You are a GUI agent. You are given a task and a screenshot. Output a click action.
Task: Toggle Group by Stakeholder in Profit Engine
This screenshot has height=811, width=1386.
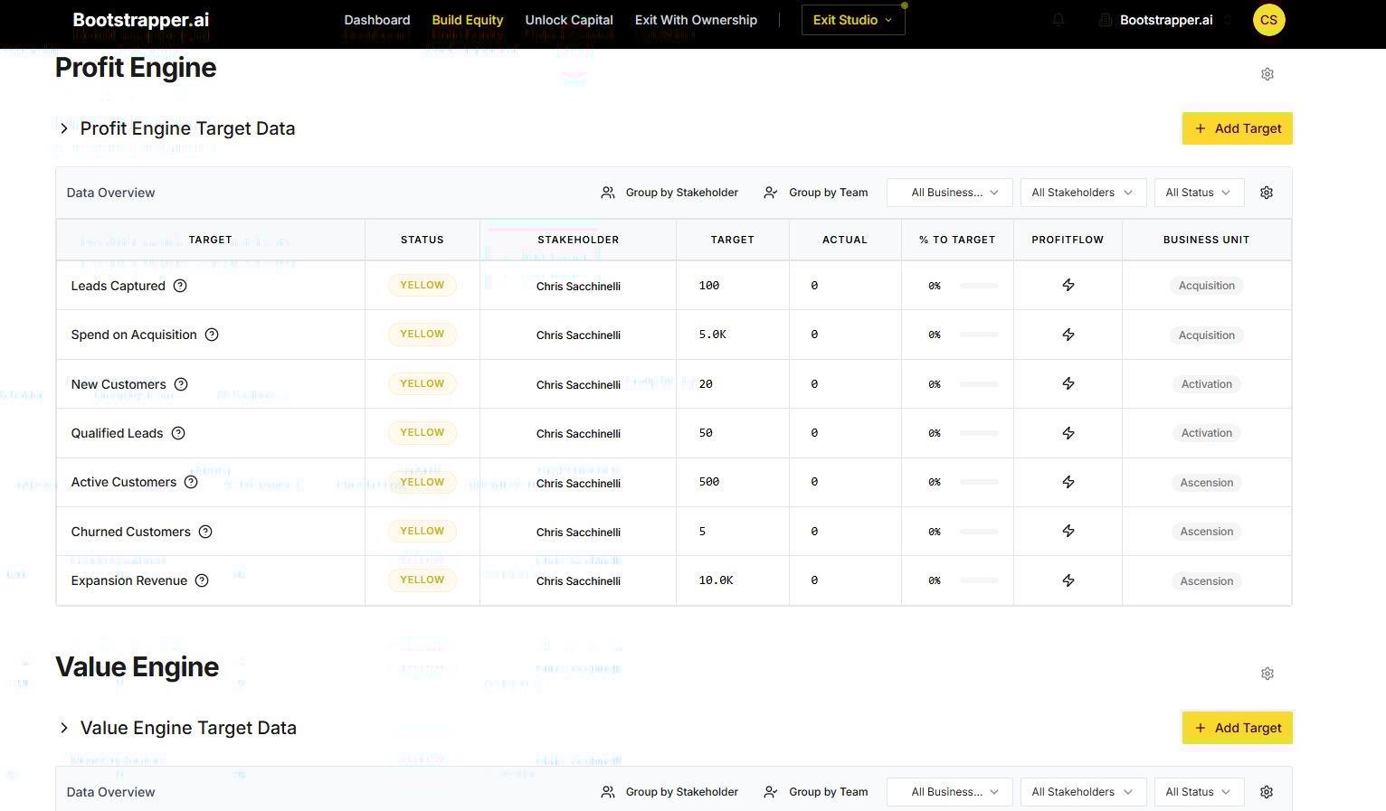click(x=669, y=193)
